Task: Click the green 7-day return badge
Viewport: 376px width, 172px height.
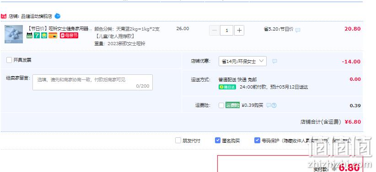Action: (37, 36)
